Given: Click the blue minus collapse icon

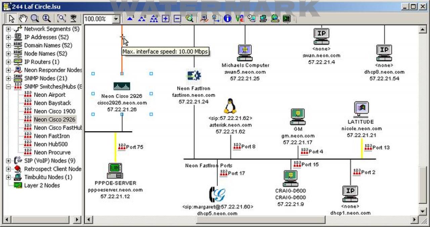Looking at the screenshot, I should coord(177,18).
